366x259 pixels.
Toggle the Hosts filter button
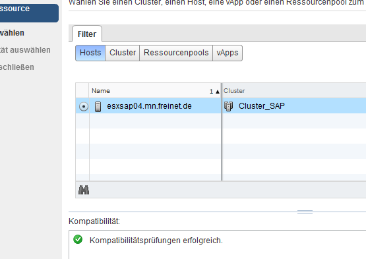90,53
